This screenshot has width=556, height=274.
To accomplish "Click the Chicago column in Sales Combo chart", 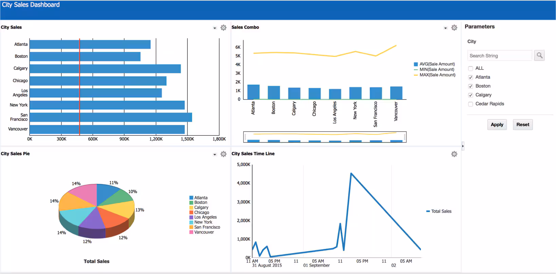I will pyautogui.click(x=315, y=94).
